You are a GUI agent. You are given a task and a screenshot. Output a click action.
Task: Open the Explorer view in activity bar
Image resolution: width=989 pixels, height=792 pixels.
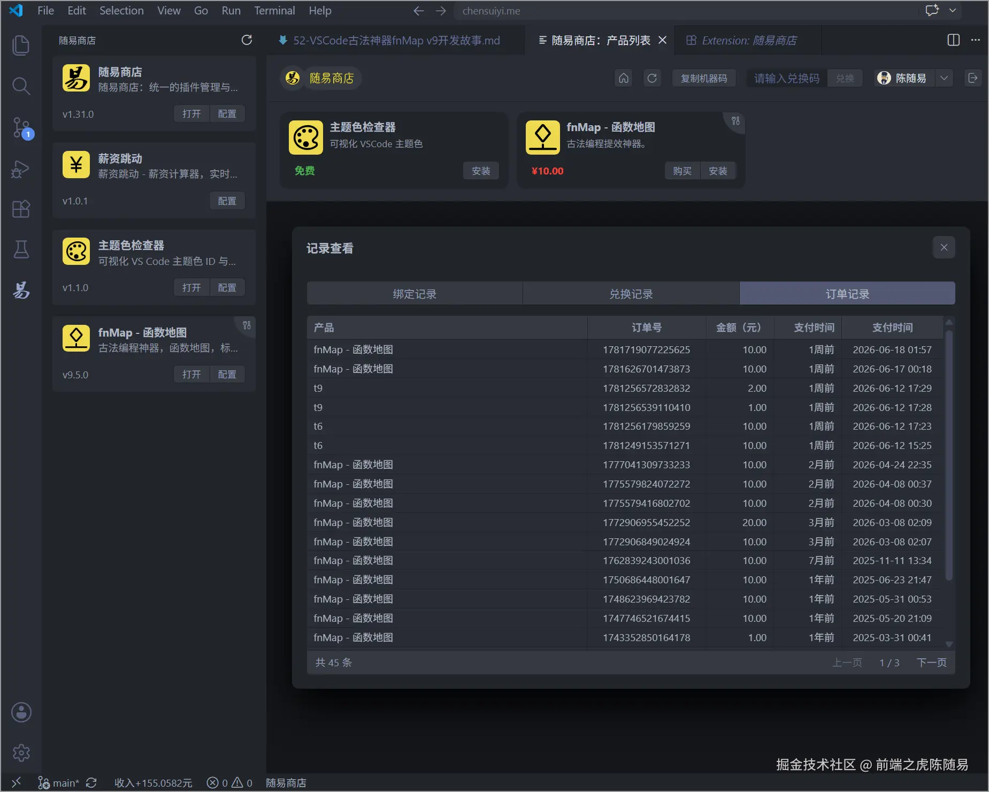pyautogui.click(x=21, y=45)
